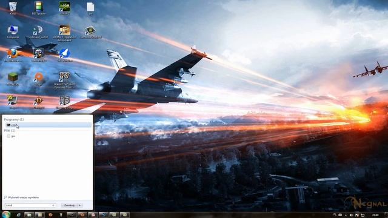Open the Komputer desktop icon
This screenshot has width=388, height=218.
pos(13,31)
